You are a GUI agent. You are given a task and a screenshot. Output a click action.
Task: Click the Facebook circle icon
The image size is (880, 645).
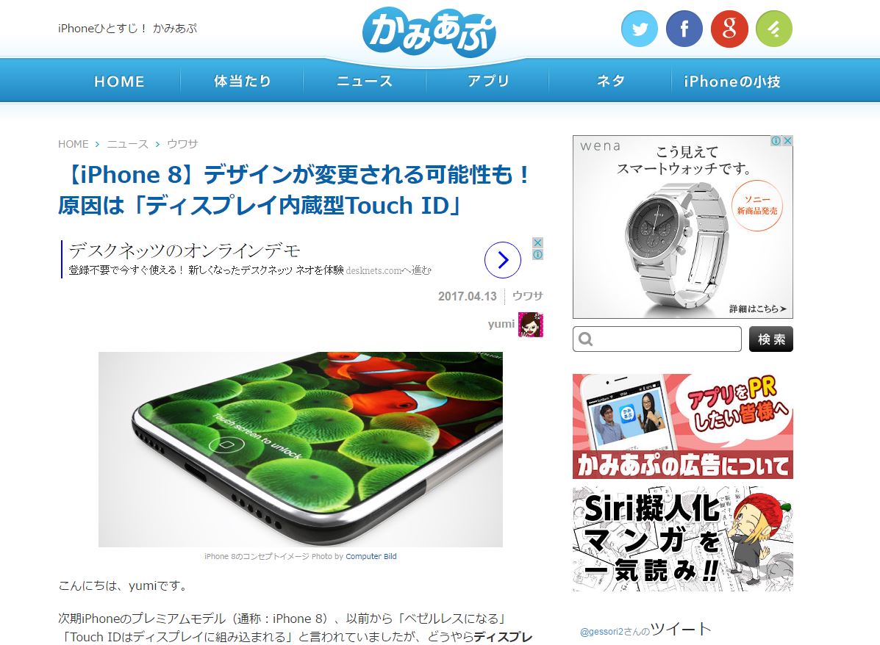(684, 29)
